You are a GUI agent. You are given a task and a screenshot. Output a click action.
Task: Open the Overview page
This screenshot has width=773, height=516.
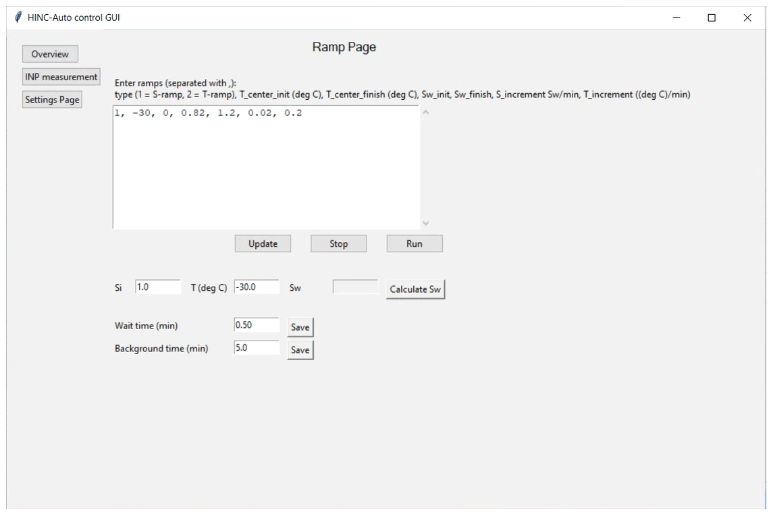pyautogui.click(x=50, y=54)
